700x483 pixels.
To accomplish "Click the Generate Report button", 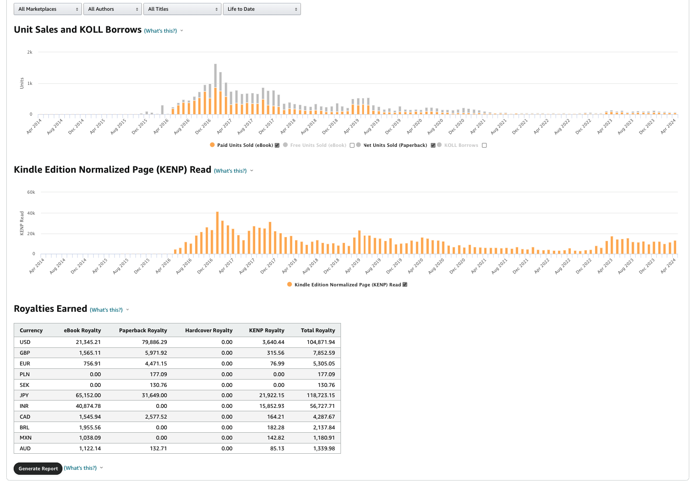I will (38, 468).
